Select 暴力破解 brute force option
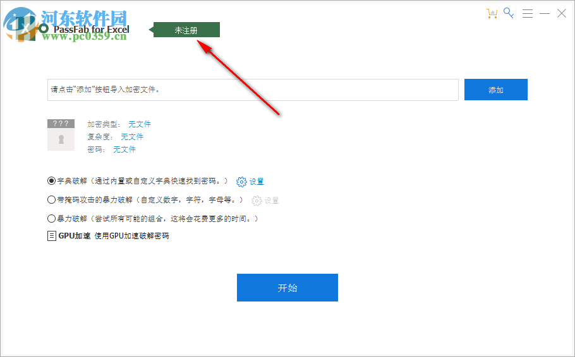 click(x=51, y=219)
